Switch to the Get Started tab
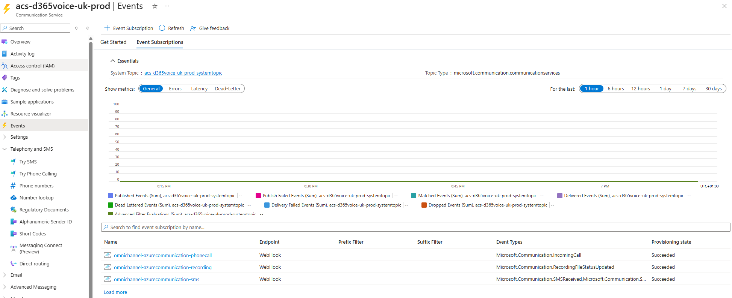Viewport: 732px width, 298px height. (x=113, y=42)
